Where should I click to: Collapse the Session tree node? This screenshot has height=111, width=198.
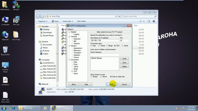(69, 32)
